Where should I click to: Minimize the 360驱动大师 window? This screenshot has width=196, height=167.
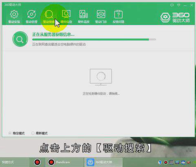click(x=185, y=5)
